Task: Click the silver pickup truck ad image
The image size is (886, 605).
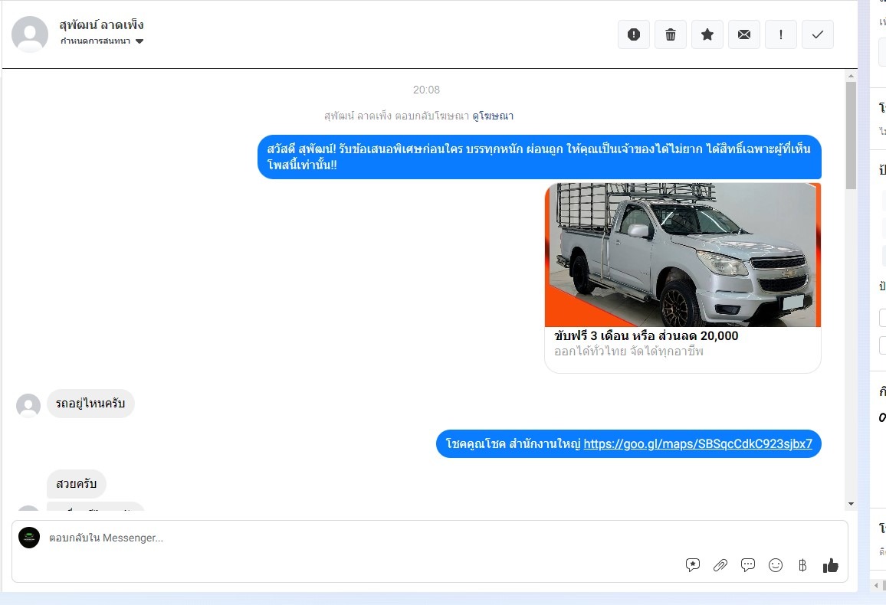Action: coord(682,255)
